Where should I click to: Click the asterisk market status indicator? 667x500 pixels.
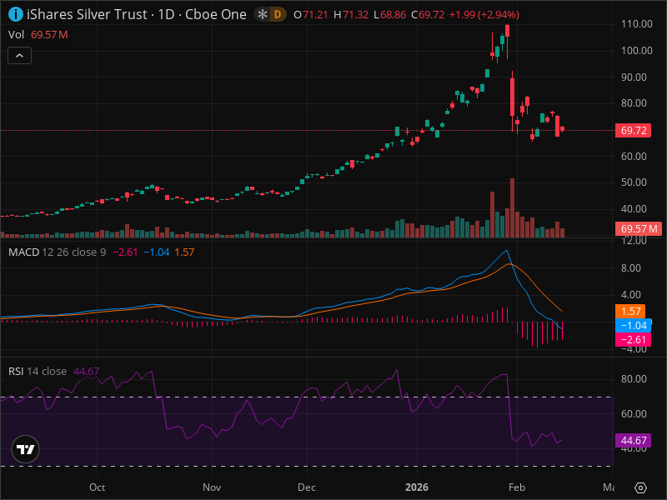click(263, 15)
